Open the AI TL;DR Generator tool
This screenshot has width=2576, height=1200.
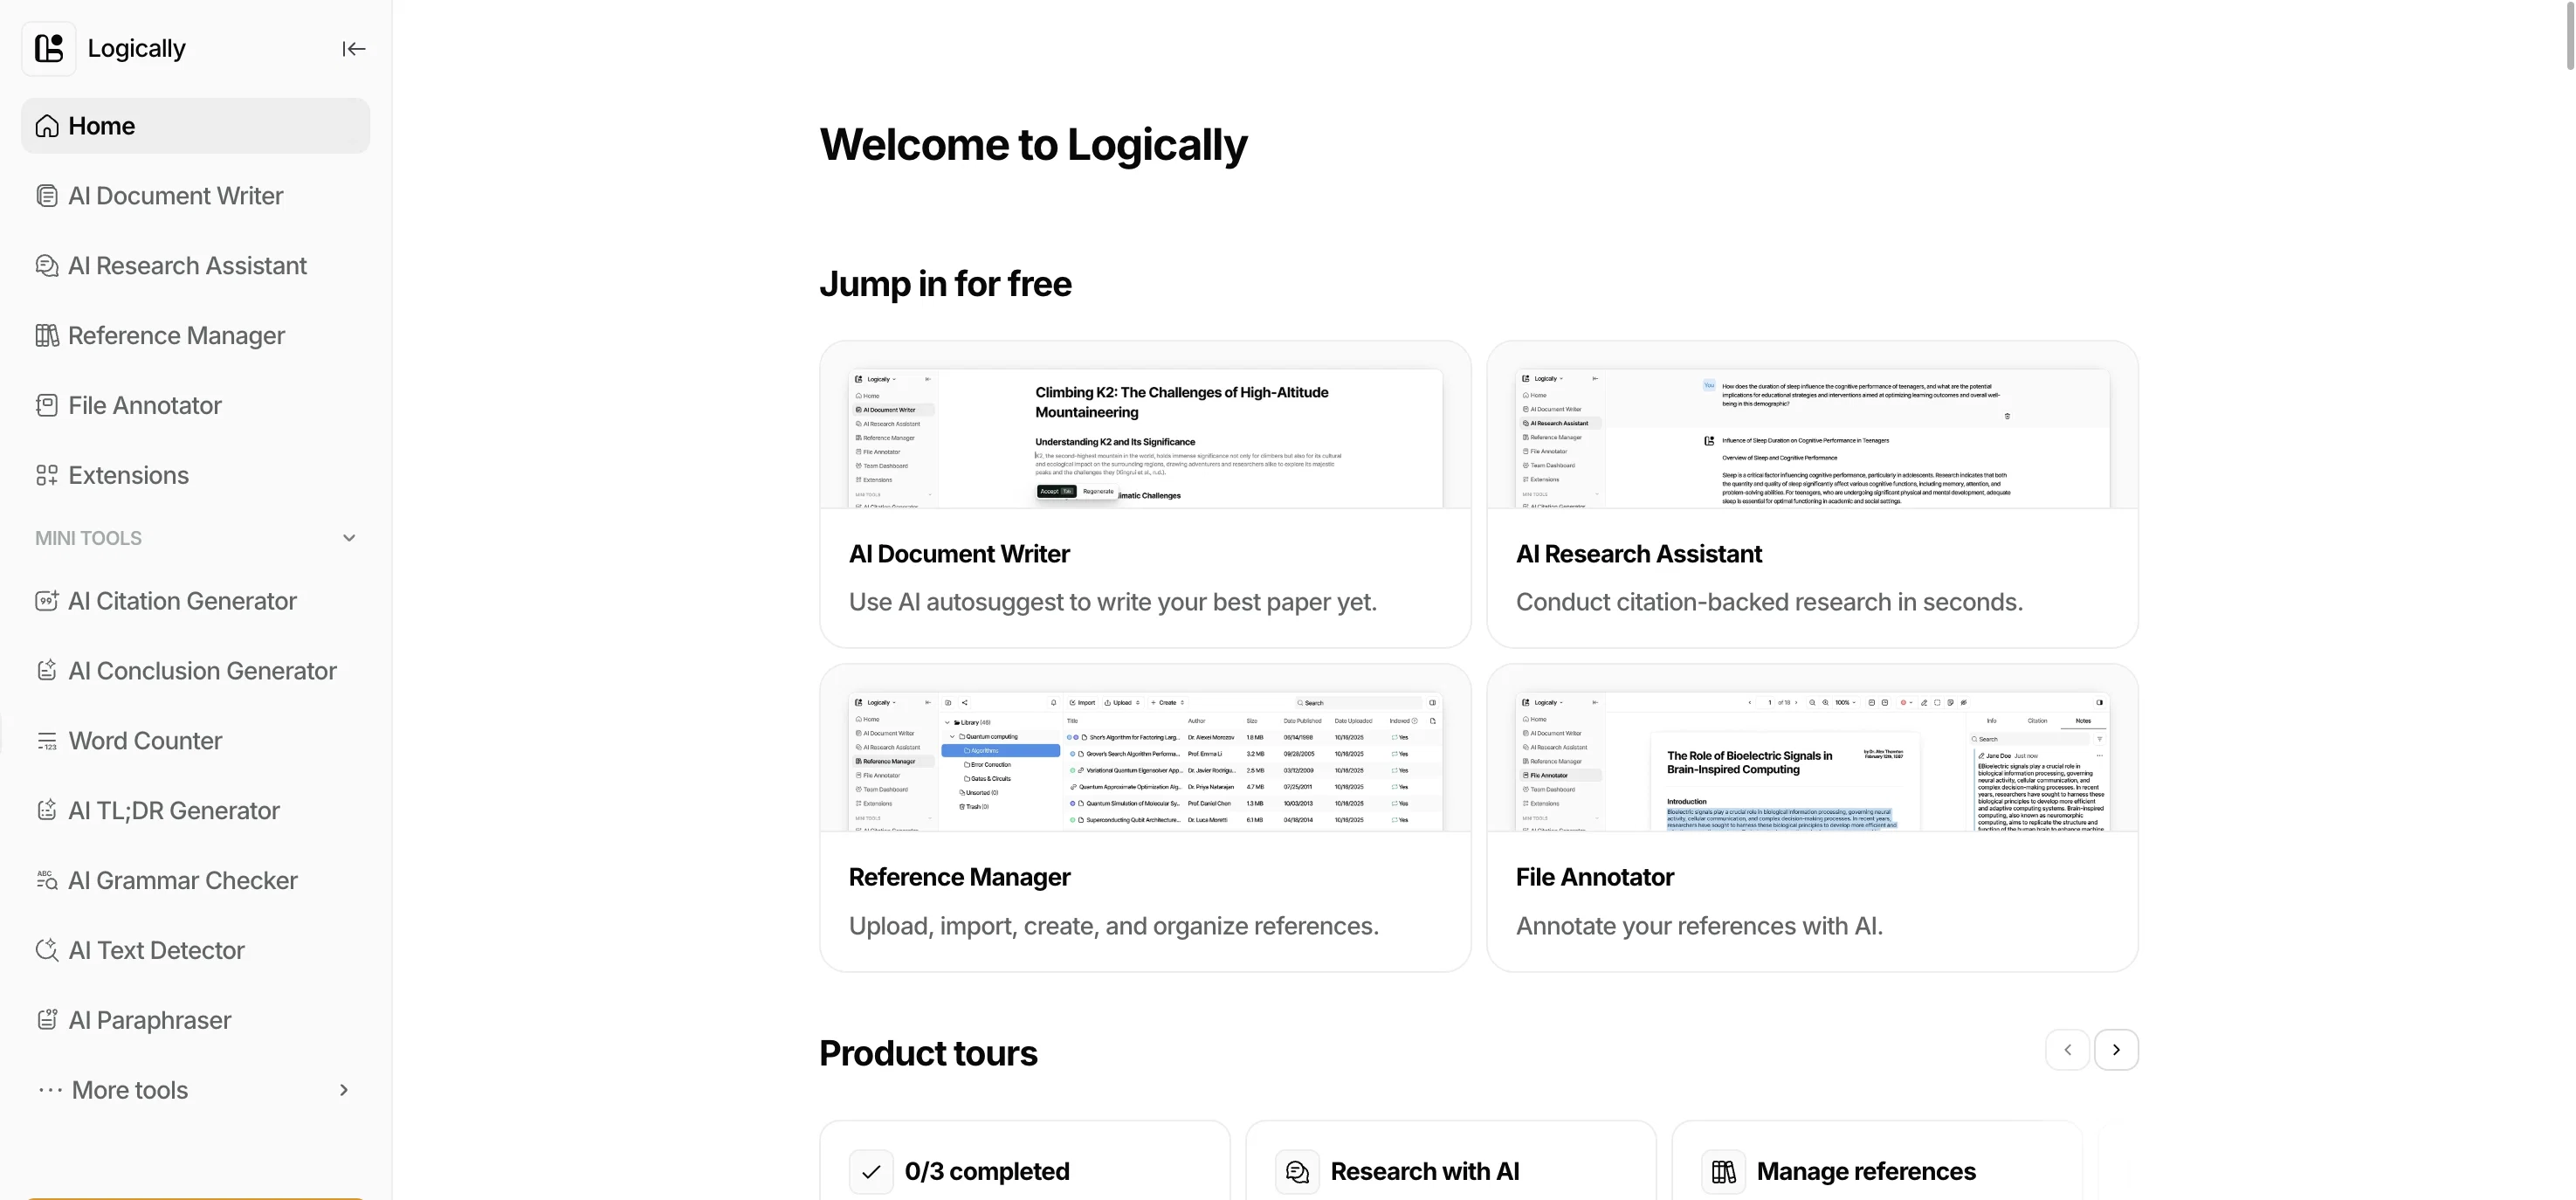(x=196, y=811)
